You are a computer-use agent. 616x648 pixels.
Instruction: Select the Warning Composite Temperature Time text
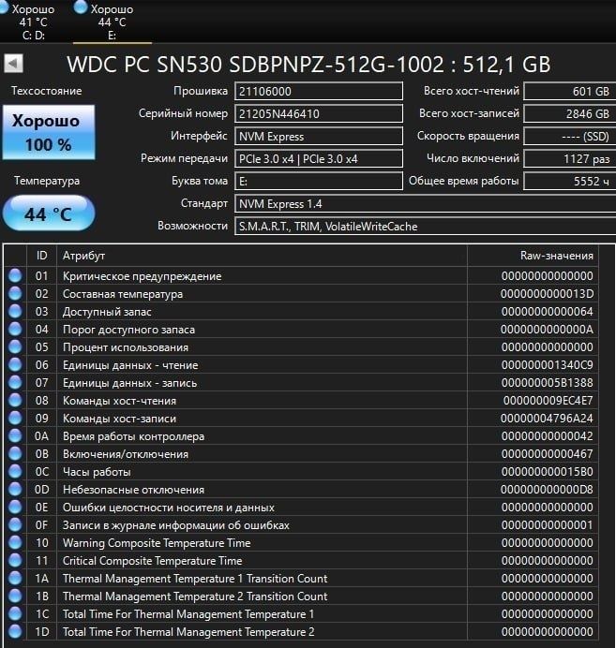tap(157, 542)
